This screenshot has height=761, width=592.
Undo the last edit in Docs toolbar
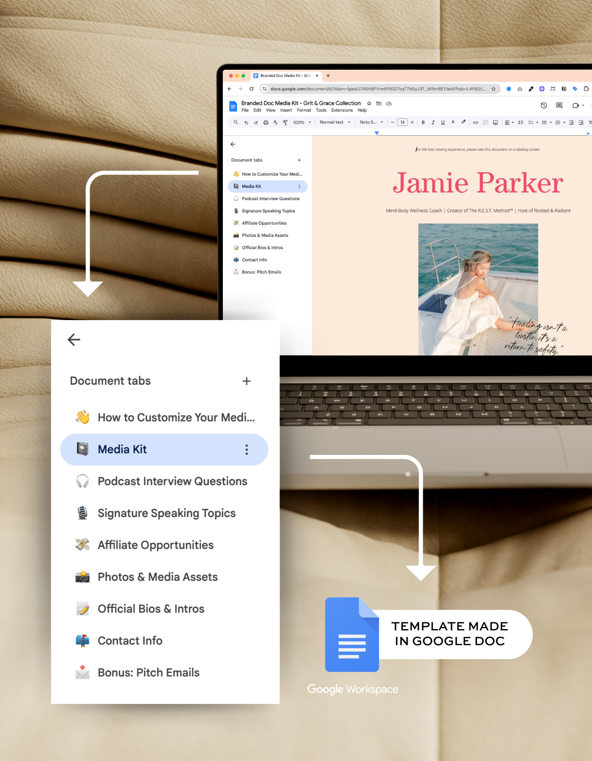246,123
